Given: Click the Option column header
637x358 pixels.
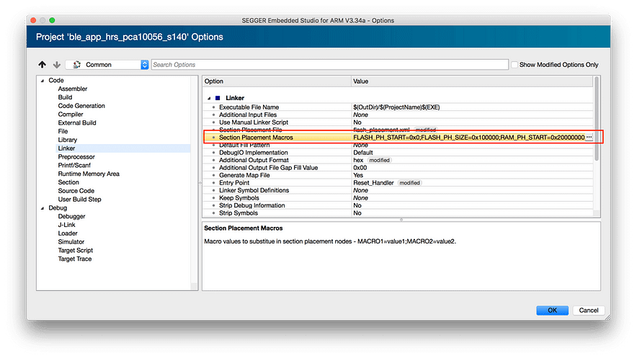Looking at the screenshot, I should [x=277, y=81].
